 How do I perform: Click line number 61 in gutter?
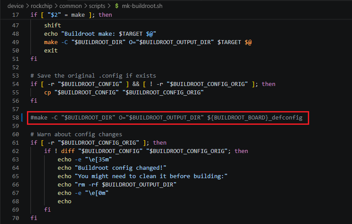click(x=15, y=143)
